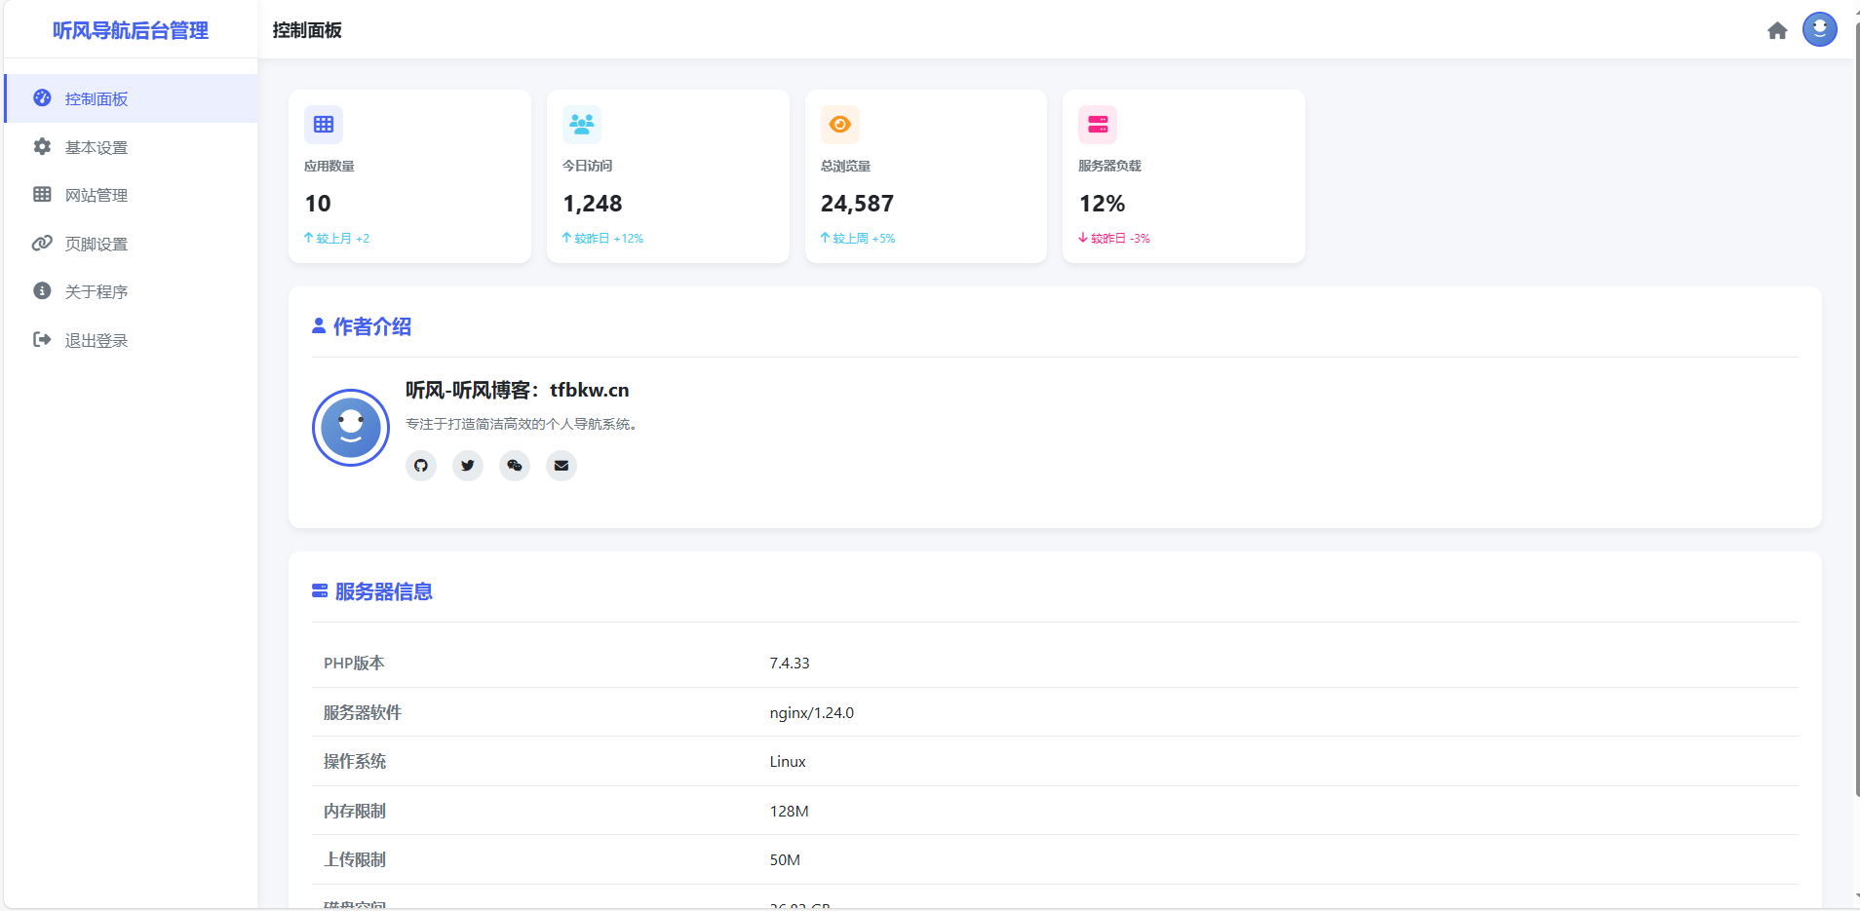Open the author's Twitter icon
1860x911 pixels.
click(x=468, y=466)
